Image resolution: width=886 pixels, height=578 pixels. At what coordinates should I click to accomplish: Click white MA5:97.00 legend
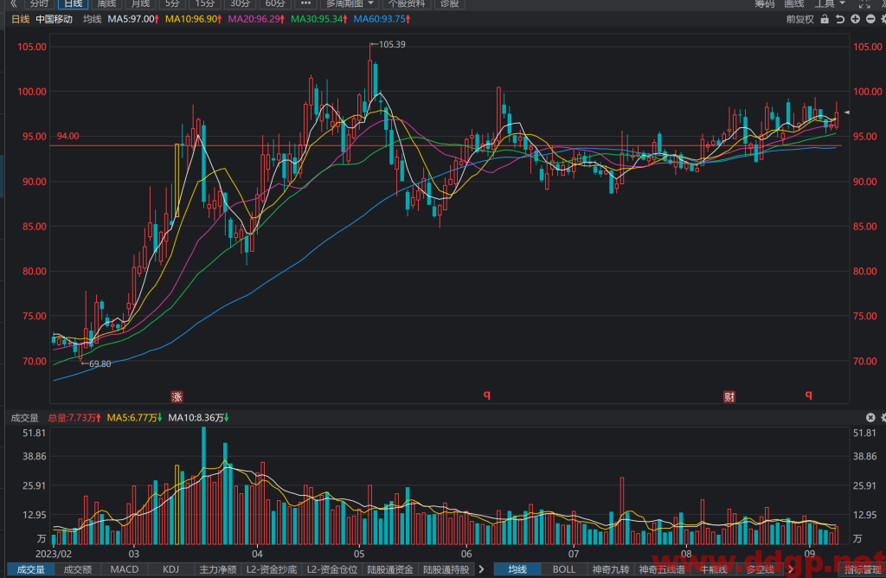(133, 19)
